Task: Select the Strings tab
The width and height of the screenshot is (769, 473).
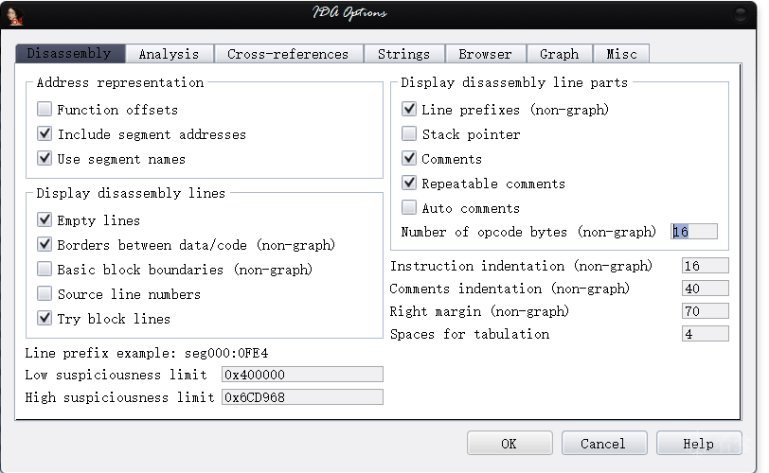Action: pos(403,55)
